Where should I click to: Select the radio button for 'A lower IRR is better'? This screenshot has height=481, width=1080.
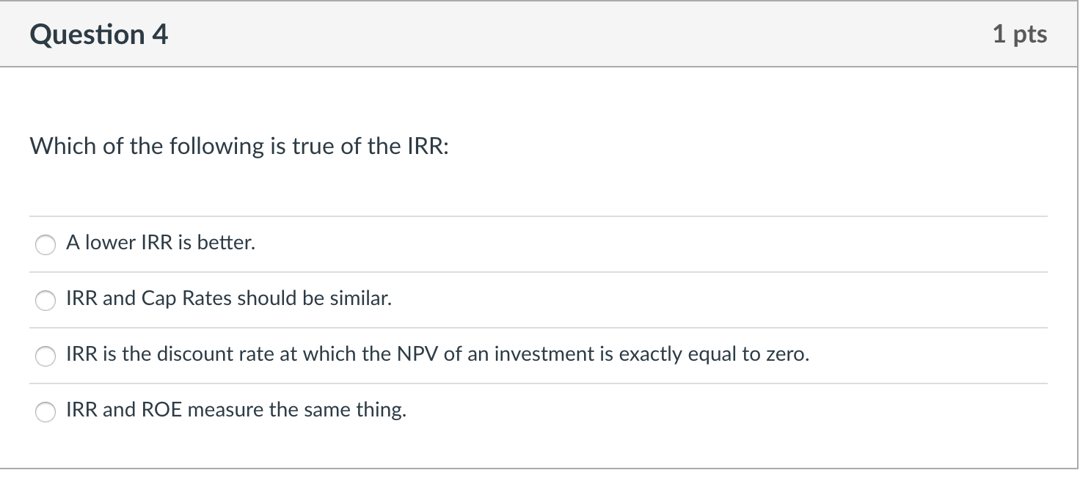(45, 245)
